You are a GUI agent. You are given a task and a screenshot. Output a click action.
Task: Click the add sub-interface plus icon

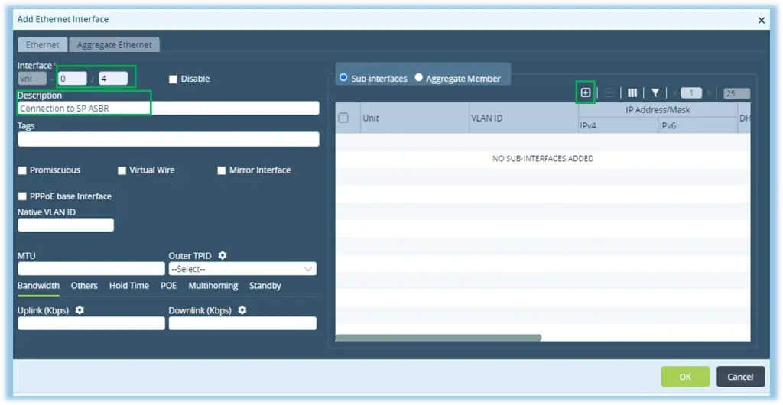(x=586, y=92)
